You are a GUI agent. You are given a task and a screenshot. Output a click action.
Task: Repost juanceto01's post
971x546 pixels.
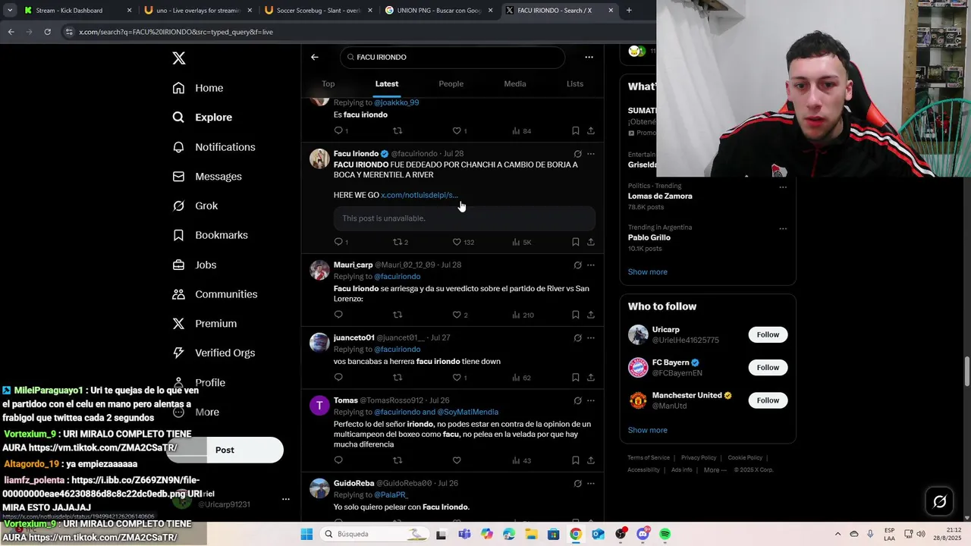[397, 378]
